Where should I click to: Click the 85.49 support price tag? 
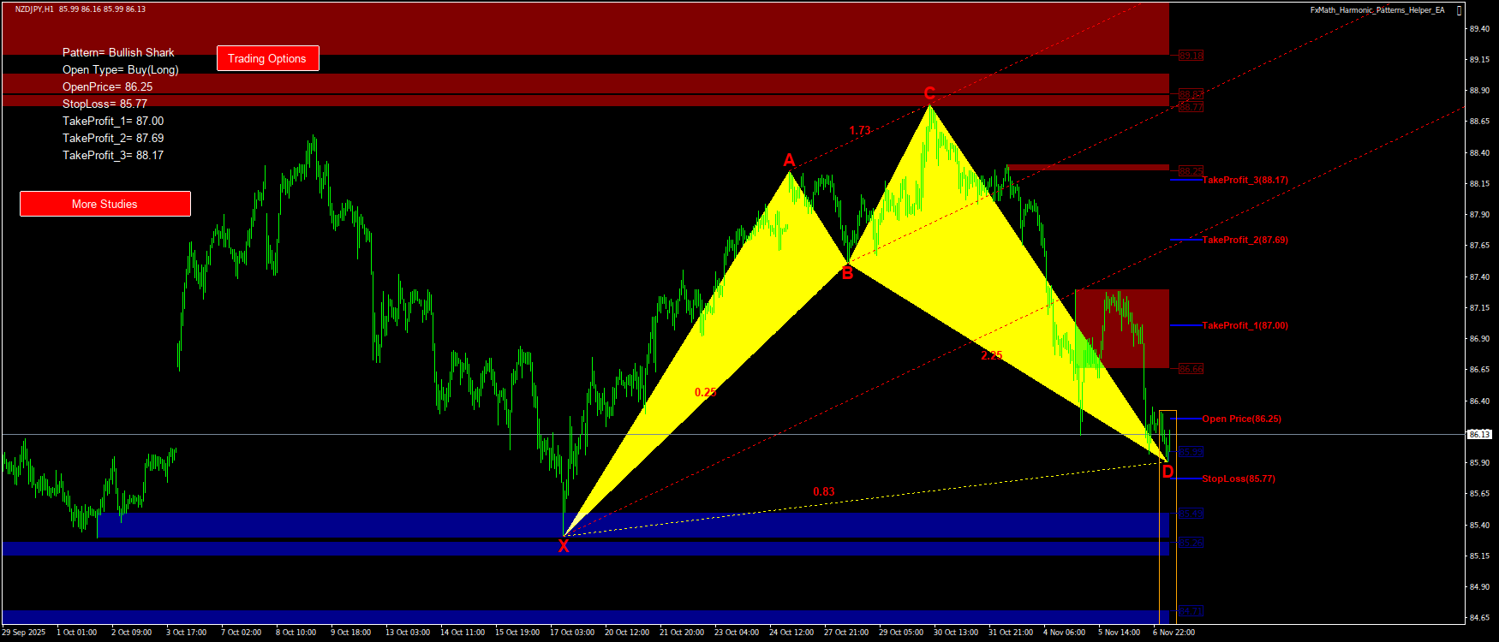click(x=1191, y=514)
